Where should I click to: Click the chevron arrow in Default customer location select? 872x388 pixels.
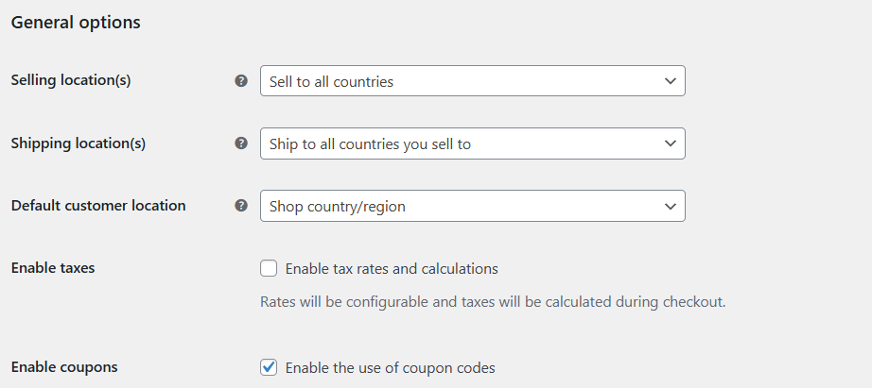[671, 206]
